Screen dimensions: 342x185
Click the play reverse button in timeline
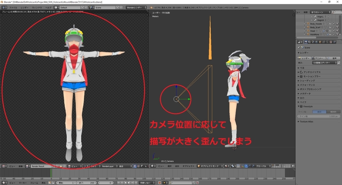(x=126, y=183)
